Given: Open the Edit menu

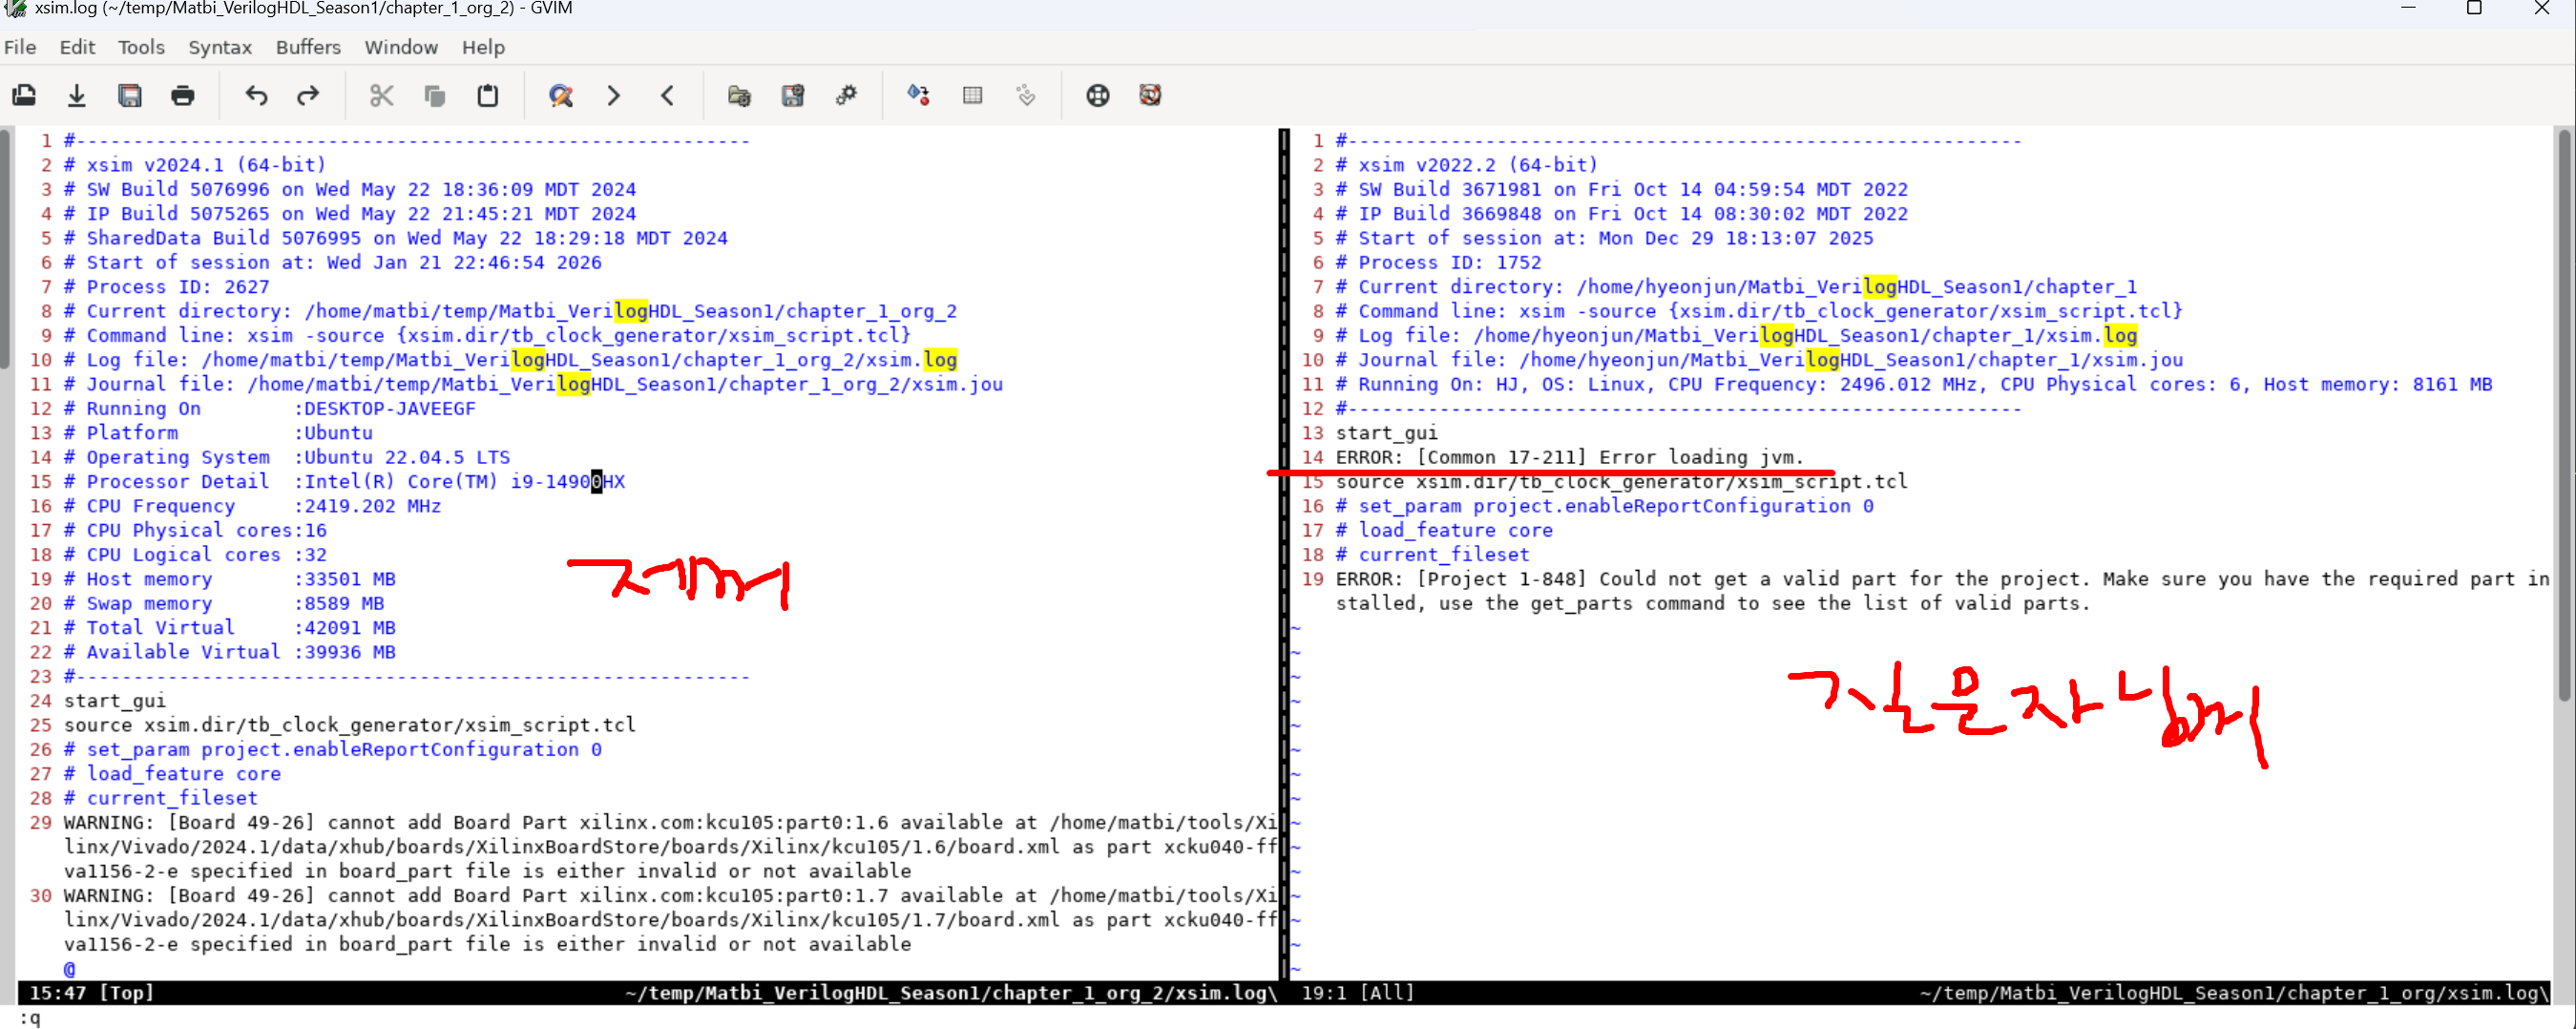Looking at the screenshot, I should coord(77,47).
